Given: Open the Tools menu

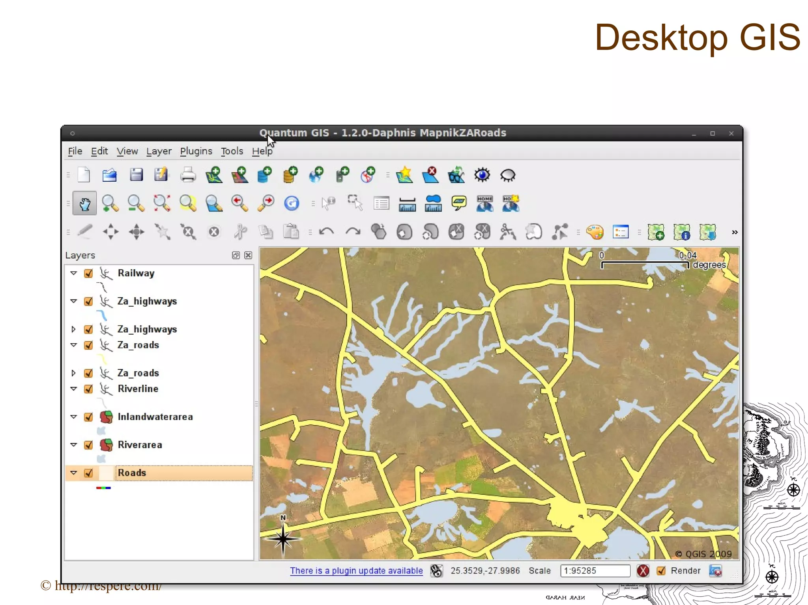Looking at the screenshot, I should (232, 151).
